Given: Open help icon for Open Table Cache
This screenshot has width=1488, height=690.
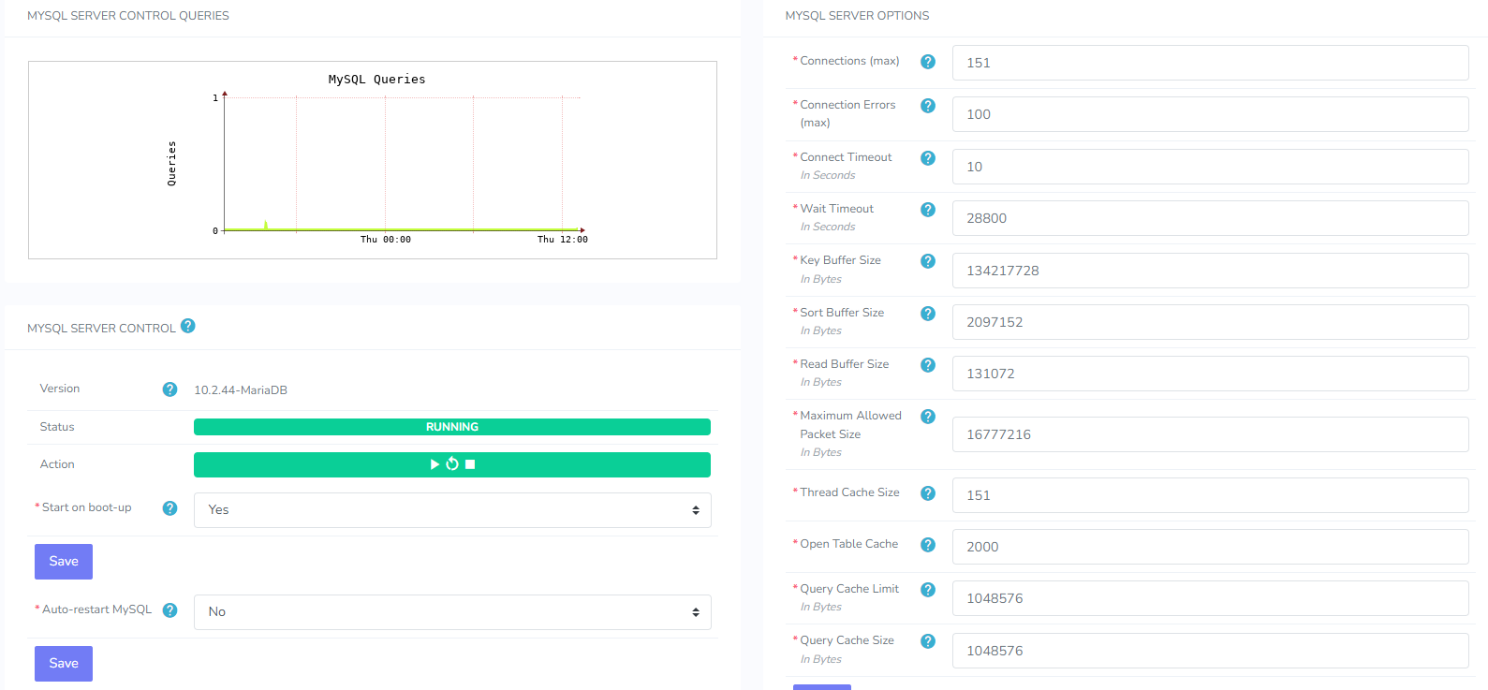Looking at the screenshot, I should coord(928,545).
